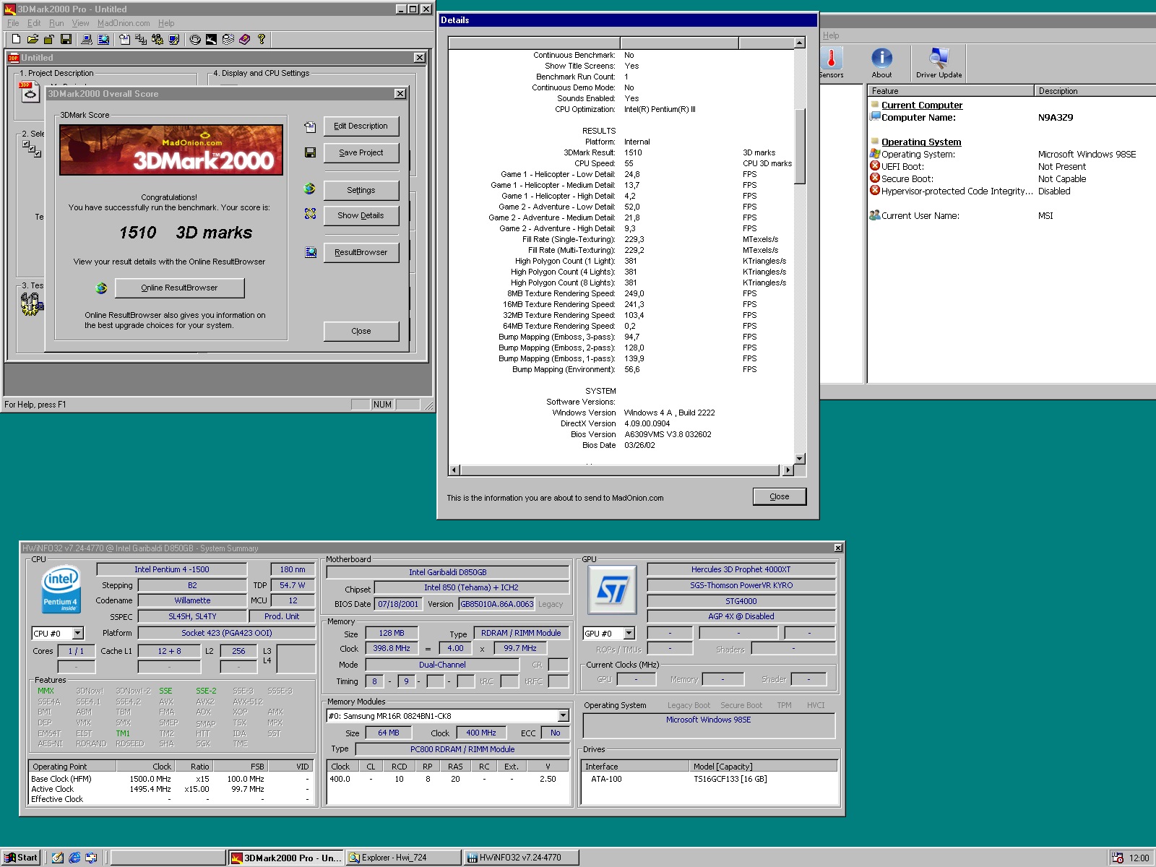Select Operating System tree heading
This screenshot has width=1156, height=867.
(x=920, y=142)
